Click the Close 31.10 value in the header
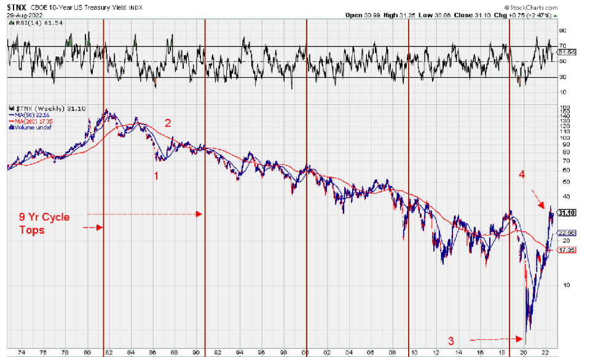590x357 pixels. point(472,15)
